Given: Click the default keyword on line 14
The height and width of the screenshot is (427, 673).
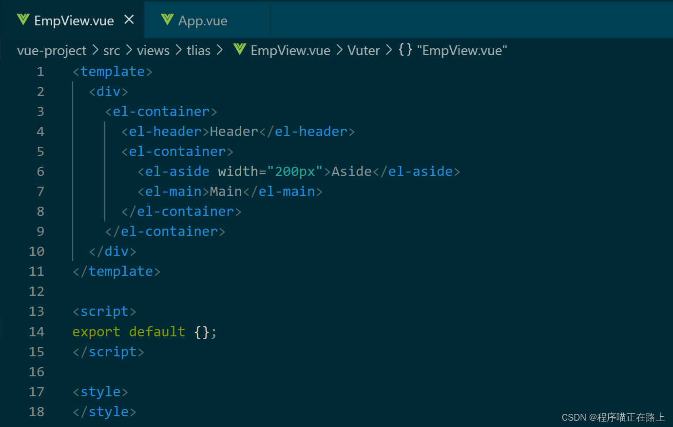Looking at the screenshot, I should point(157,332).
